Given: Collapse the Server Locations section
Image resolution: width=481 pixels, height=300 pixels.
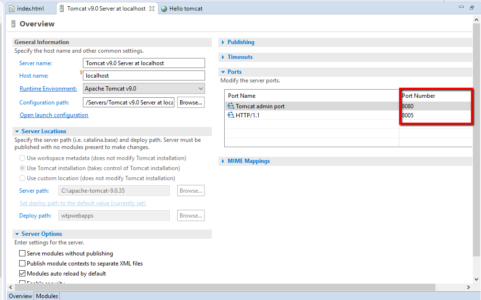Looking at the screenshot, I should [x=17, y=131].
